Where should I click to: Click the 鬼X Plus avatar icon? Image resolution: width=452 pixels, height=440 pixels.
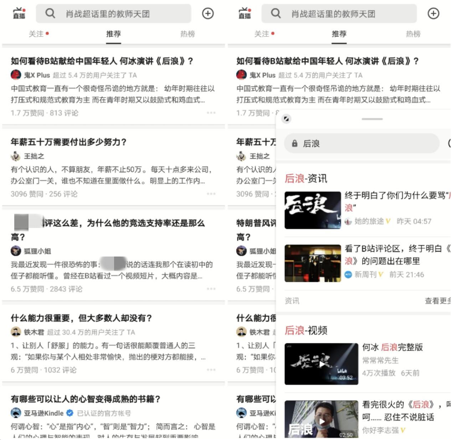click(x=16, y=75)
